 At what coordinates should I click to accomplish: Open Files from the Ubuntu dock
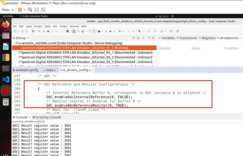click(6, 36)
